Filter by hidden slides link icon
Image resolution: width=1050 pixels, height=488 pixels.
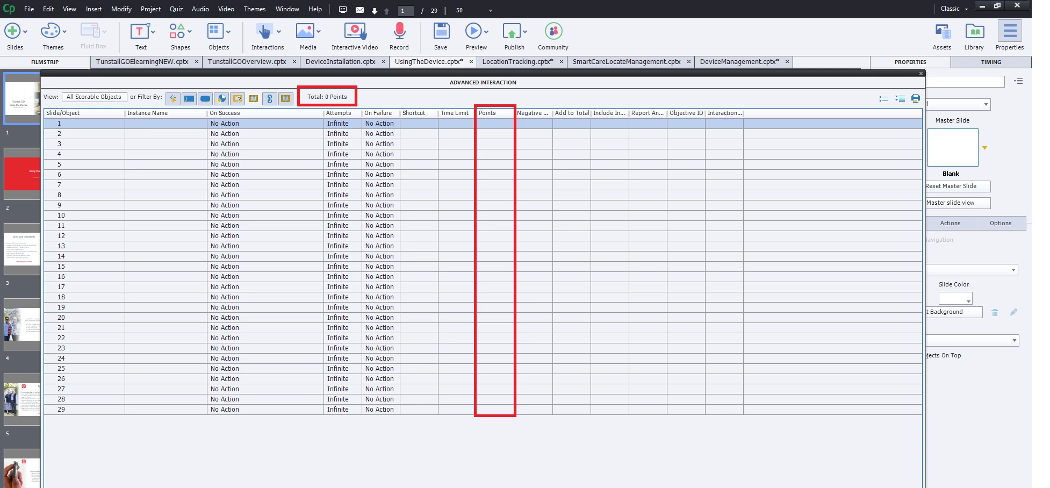point(270,98)
